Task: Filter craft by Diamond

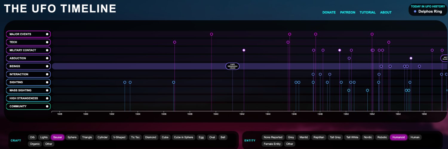Action: [x=151, y=137]
